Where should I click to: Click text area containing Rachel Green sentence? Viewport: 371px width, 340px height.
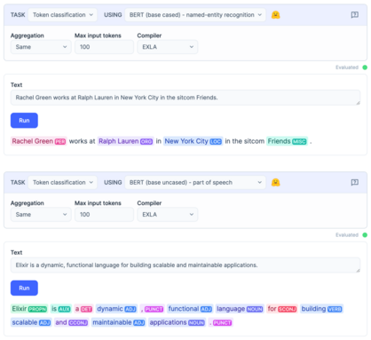point(185,98)
